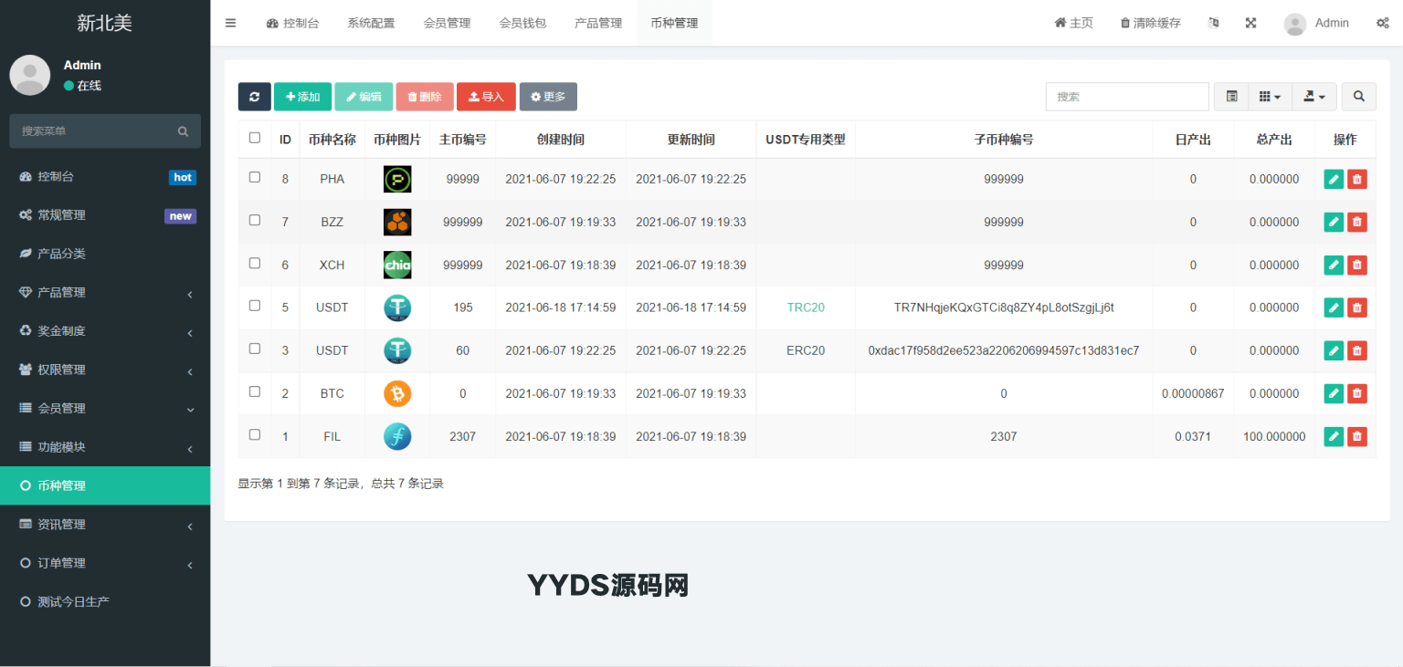
Task: Switch to the 会员钱包 tab
Action: tap(522, 23)
